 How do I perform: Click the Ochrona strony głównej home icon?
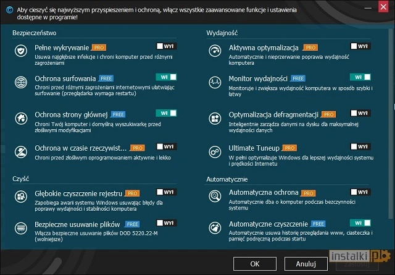(x=22, y=119)
